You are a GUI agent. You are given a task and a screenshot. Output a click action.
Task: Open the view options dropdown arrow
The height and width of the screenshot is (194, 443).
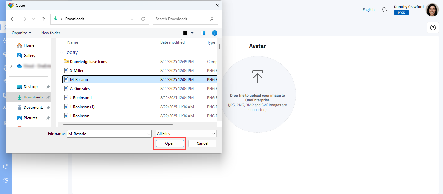(192, 33)
